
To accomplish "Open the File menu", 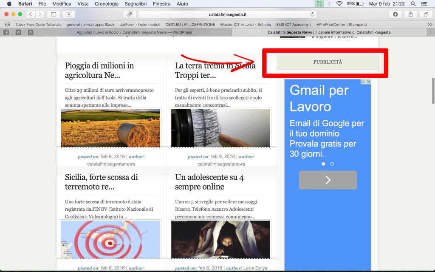I will click(42, 3).
